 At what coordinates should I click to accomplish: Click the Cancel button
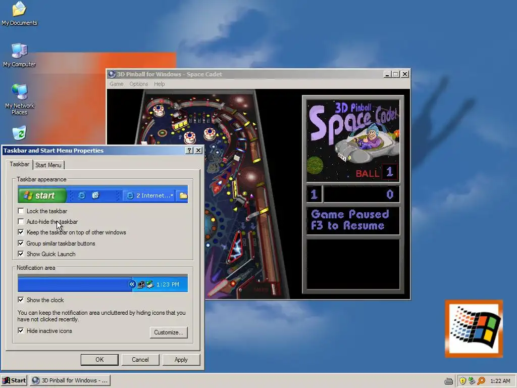140,360
